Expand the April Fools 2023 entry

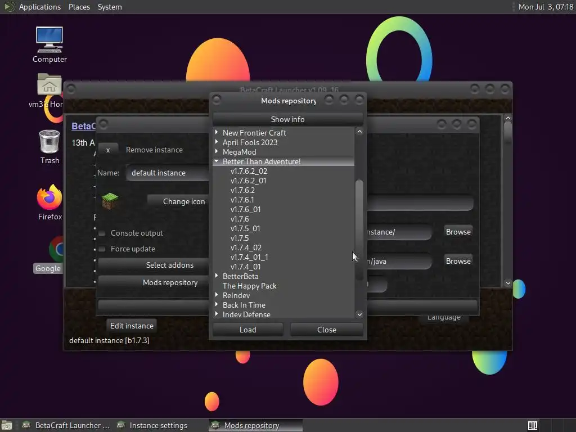coord(217,142)
